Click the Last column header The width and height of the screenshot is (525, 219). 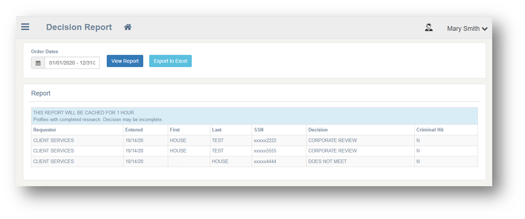tap(217, 130)
